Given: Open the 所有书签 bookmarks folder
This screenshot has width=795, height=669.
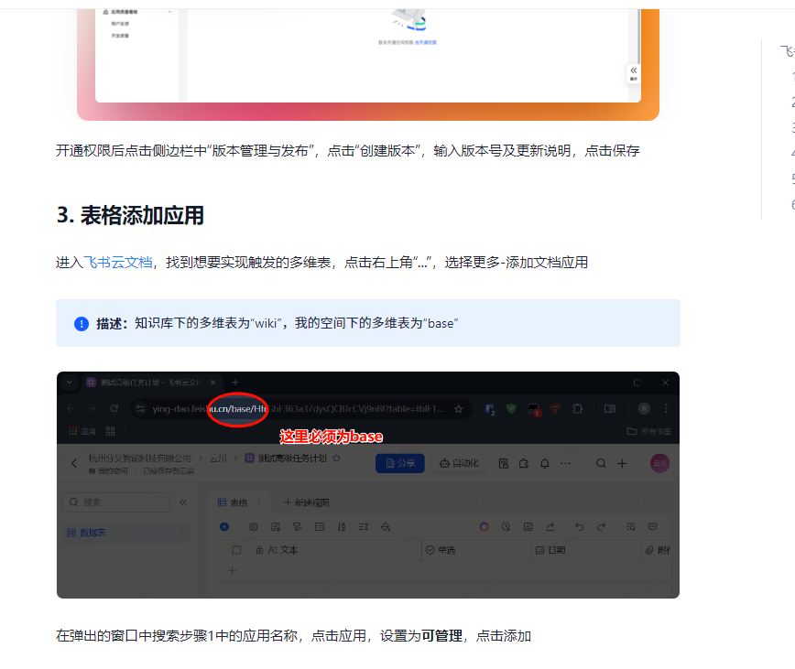Looking at the screenshot, I should pyautogui.click(x=649, y=431).
